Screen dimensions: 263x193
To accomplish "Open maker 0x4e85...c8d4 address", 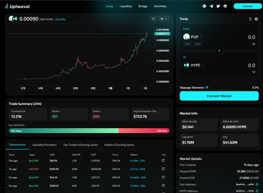I will [x=138, y=177].
